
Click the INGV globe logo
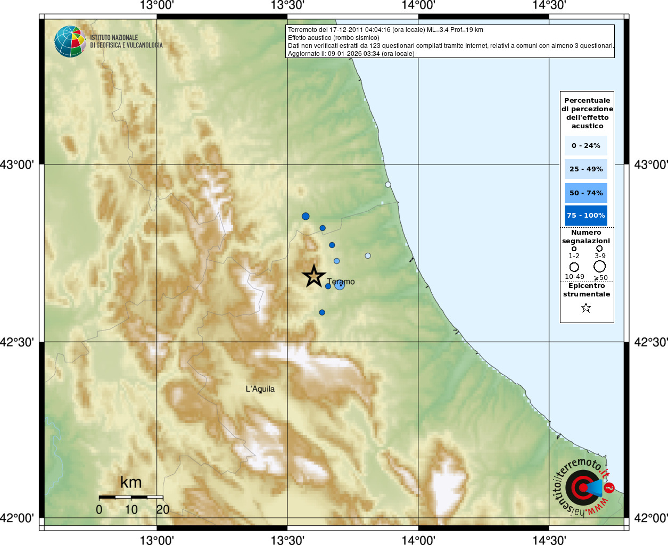70,42
